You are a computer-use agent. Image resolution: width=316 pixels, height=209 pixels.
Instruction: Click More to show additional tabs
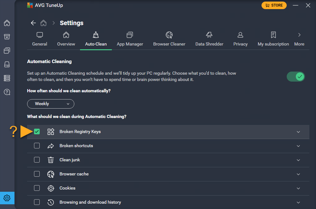tap(299, 39)
